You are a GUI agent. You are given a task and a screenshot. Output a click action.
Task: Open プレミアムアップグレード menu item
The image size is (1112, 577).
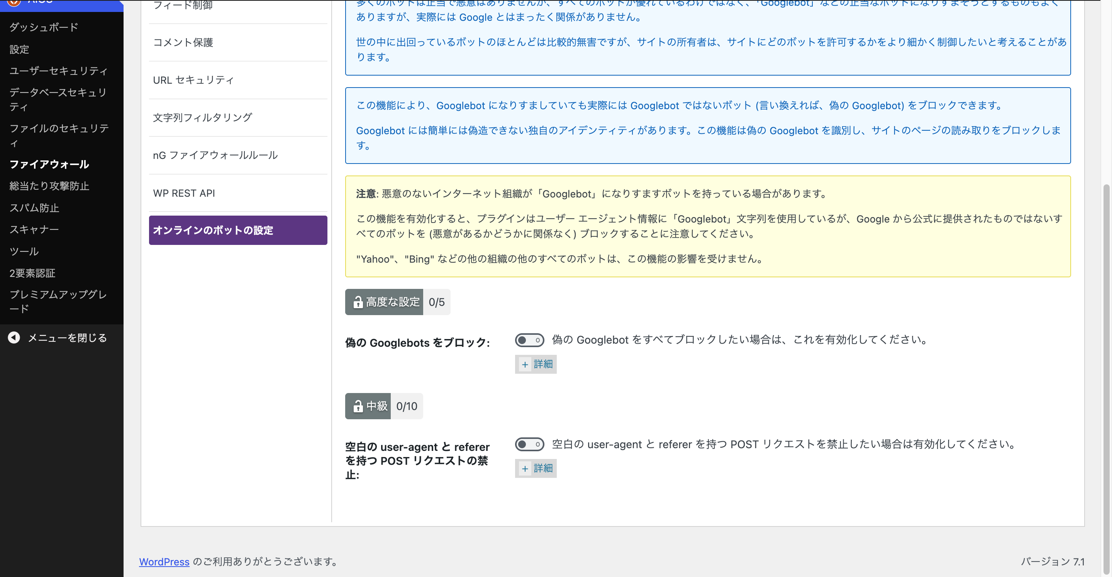point(58,302)
